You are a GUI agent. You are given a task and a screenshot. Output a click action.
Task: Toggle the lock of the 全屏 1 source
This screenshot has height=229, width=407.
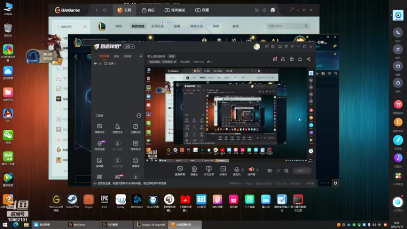pyautogui.click(x=100, y=63)
